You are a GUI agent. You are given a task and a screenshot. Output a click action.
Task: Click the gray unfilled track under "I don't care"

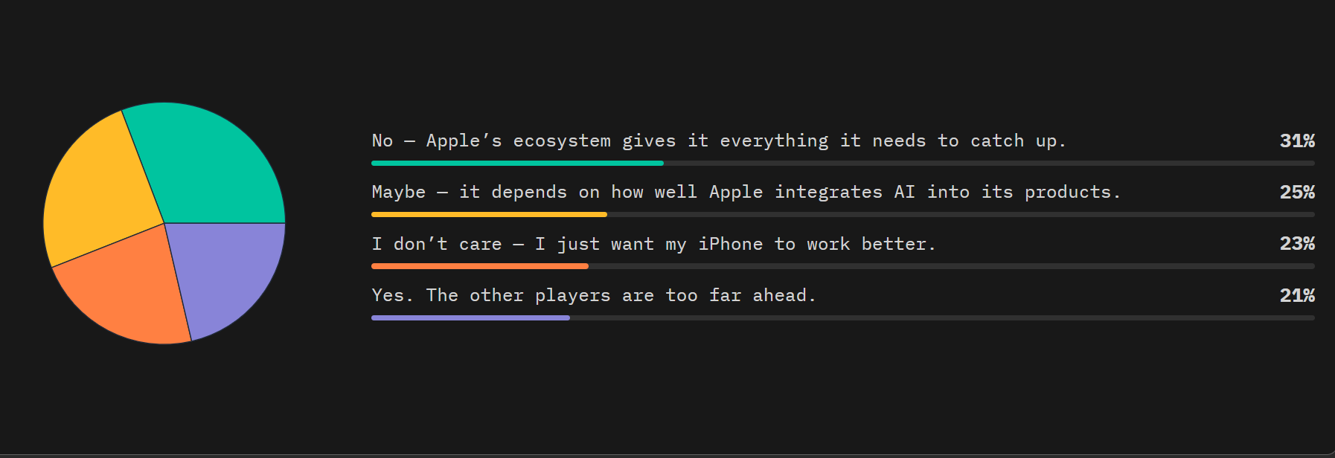(951, 266)
